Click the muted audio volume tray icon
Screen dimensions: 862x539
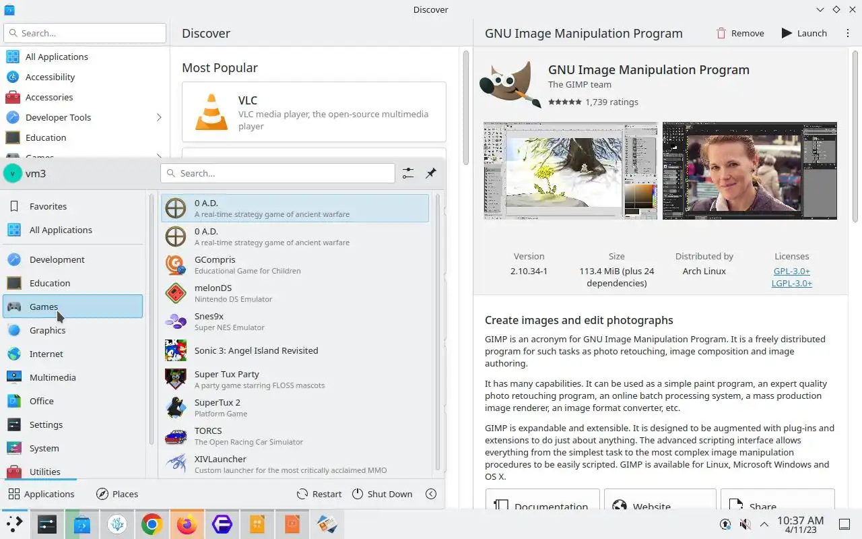point(745,524)
